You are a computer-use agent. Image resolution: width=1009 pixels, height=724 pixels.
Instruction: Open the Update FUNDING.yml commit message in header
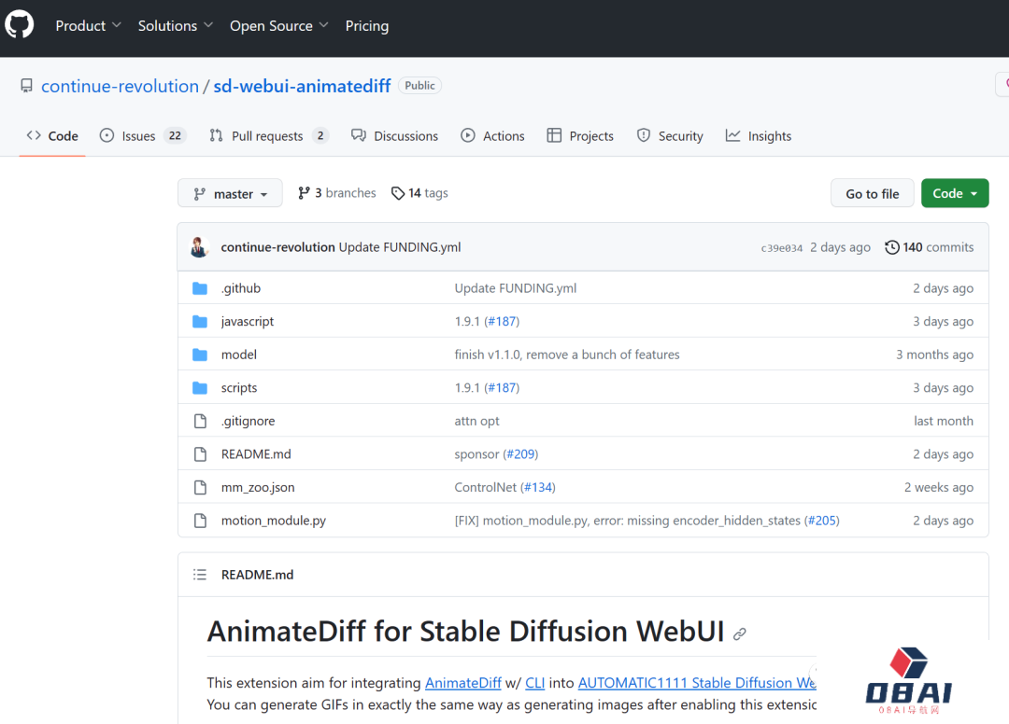(x=400, y=247)
